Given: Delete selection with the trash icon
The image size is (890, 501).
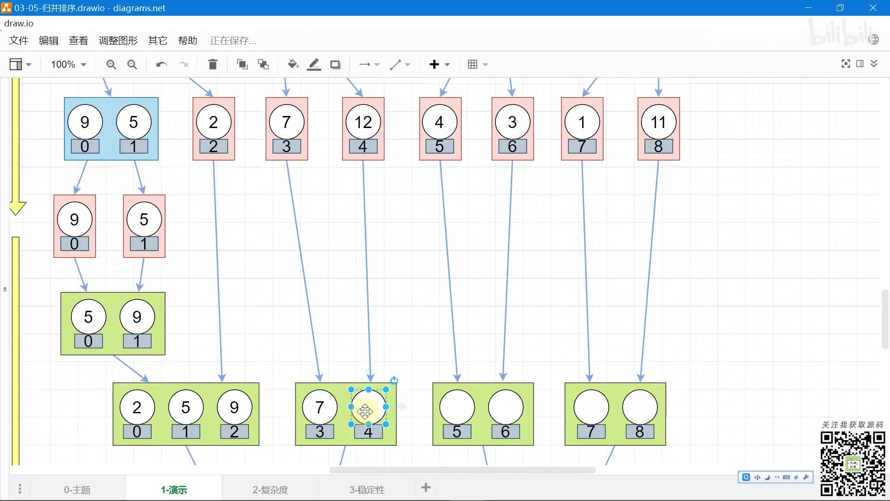Looking at the screenshot, I should [x=213, y=64].
